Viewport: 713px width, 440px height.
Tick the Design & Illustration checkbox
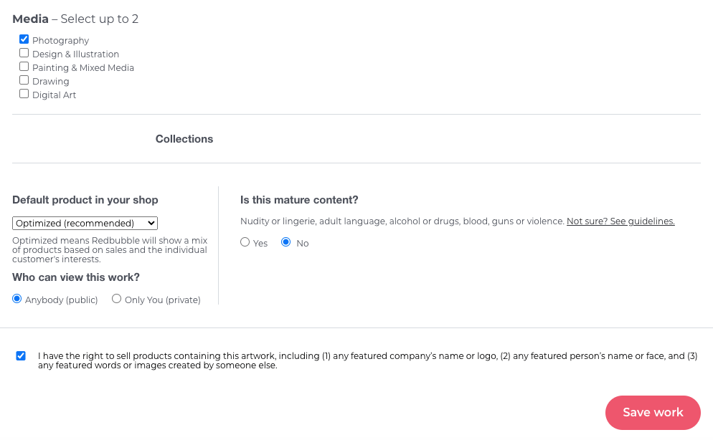[x=24, y=53]
